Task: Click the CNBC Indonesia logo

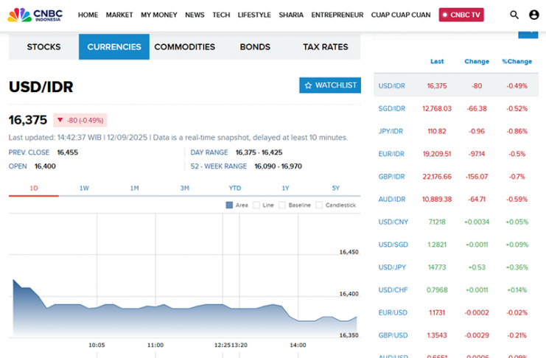Action: [35, 15]
